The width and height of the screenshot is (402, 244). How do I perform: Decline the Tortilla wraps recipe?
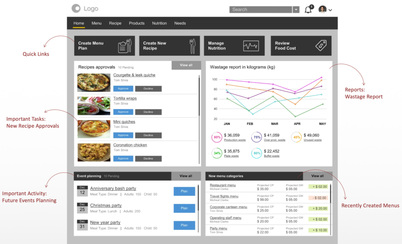point(148,112)
